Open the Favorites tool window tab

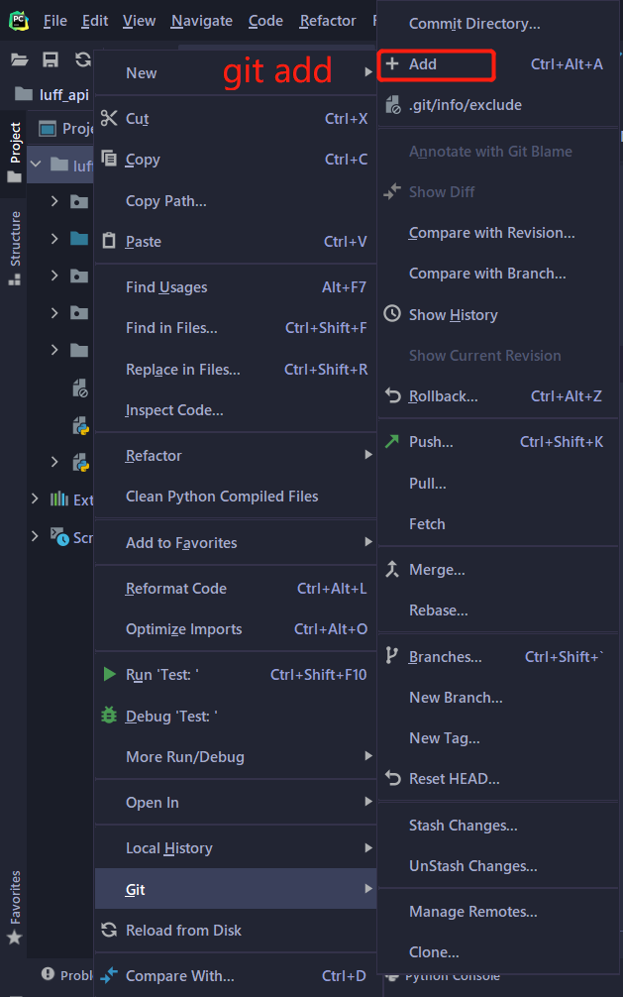pos(15,907)
